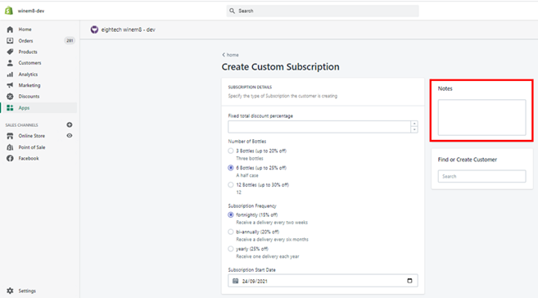538x298 pixels.
Task: Open the Analytics menu item
Action: [28, 74]
